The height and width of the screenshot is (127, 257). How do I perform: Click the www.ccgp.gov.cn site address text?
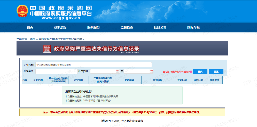pos(61,18)
